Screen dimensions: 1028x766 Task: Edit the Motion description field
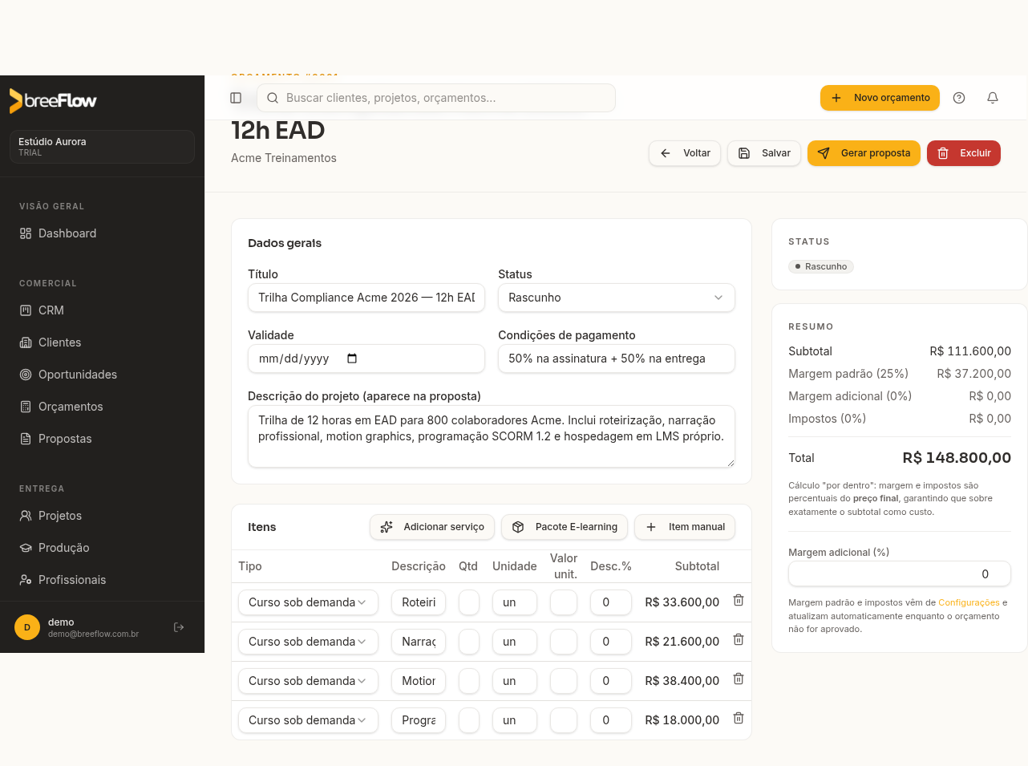point(419,681)
